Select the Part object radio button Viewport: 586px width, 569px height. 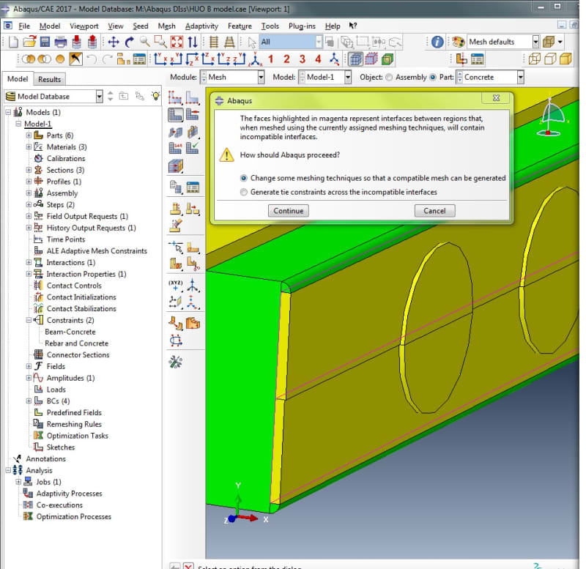click(433, 78)
